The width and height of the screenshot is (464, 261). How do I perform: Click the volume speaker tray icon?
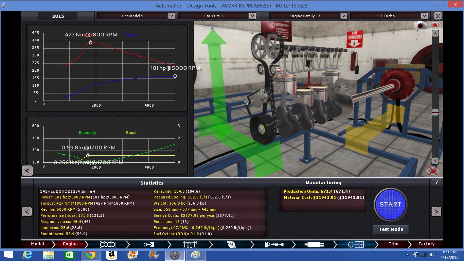(432, 255)
